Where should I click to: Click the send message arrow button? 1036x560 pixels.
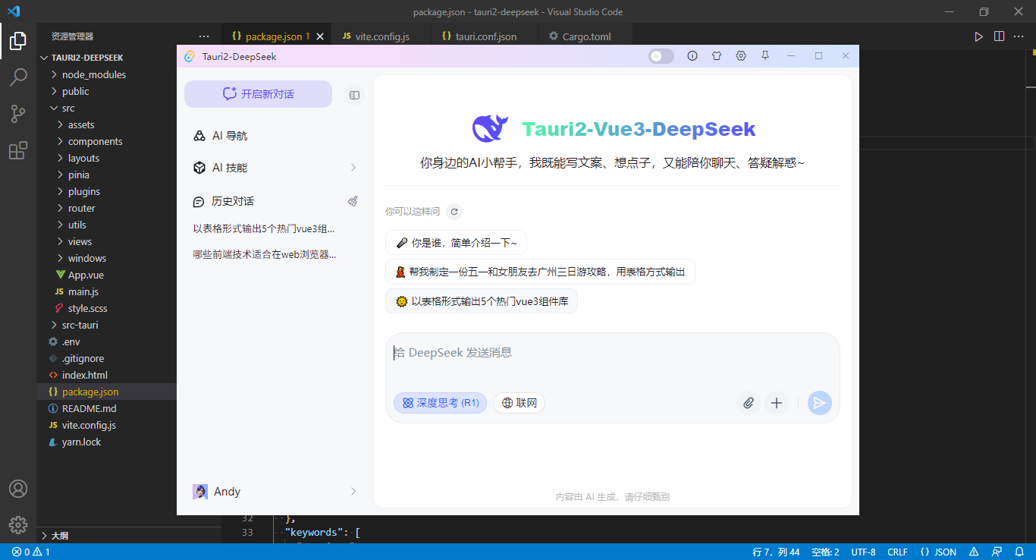(x=820, y=403)
